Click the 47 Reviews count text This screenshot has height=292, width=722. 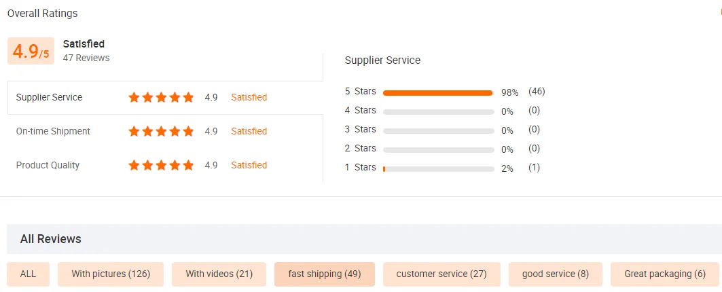point(86,58)
